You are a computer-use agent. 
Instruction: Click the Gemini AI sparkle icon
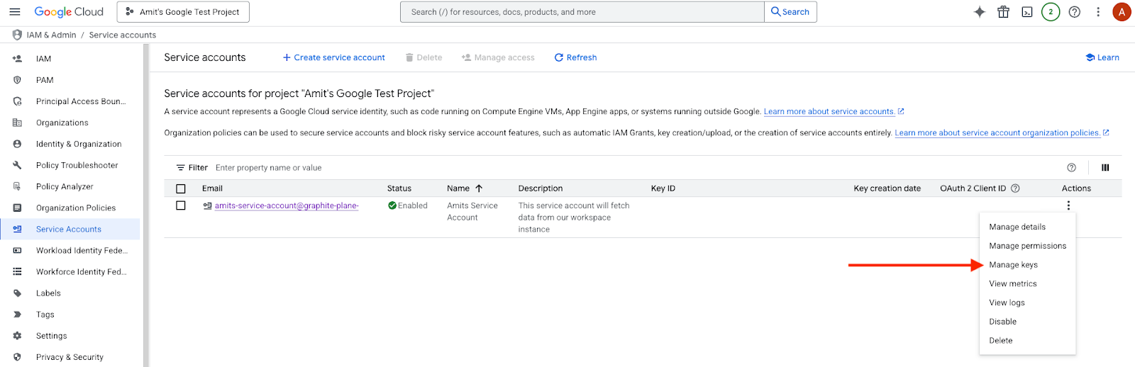pyautogui.click(x=980, y=12)
